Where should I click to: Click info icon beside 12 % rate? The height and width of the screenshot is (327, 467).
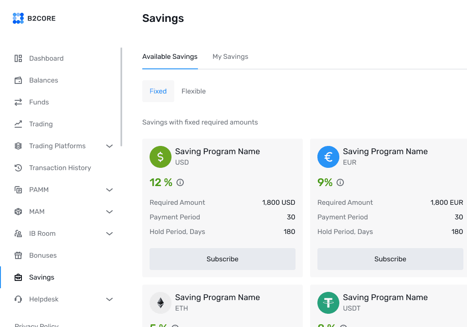[x=180, y=182]
